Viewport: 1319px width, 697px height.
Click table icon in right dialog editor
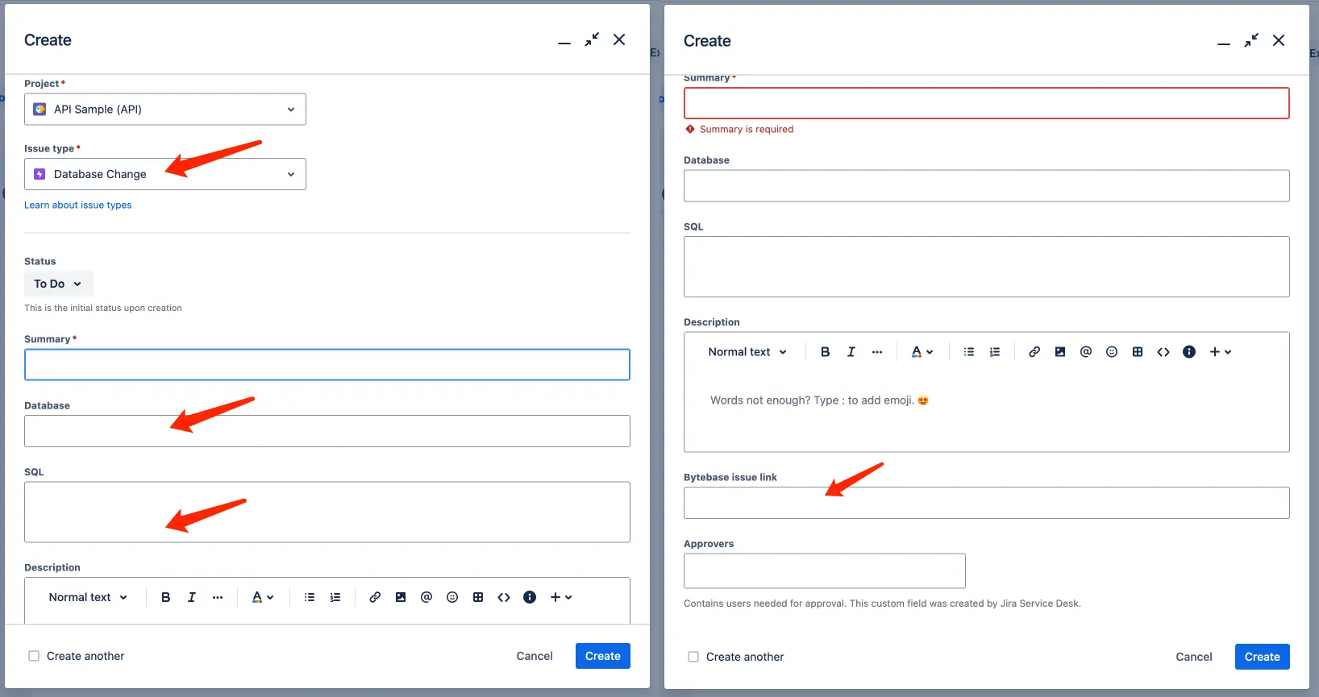pos(1138,352)
